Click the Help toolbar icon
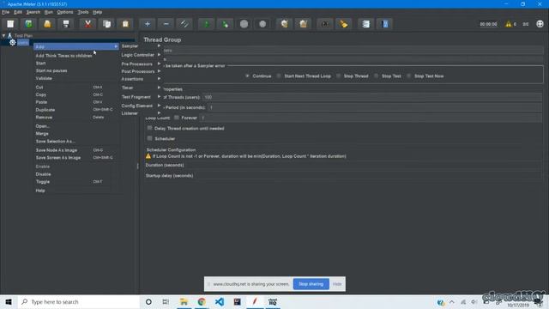The image size is (549, 309). [x=384, y=24]
